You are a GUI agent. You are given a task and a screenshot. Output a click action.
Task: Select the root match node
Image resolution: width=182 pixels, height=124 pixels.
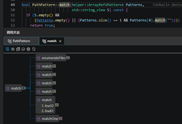[x=13, y=88]
